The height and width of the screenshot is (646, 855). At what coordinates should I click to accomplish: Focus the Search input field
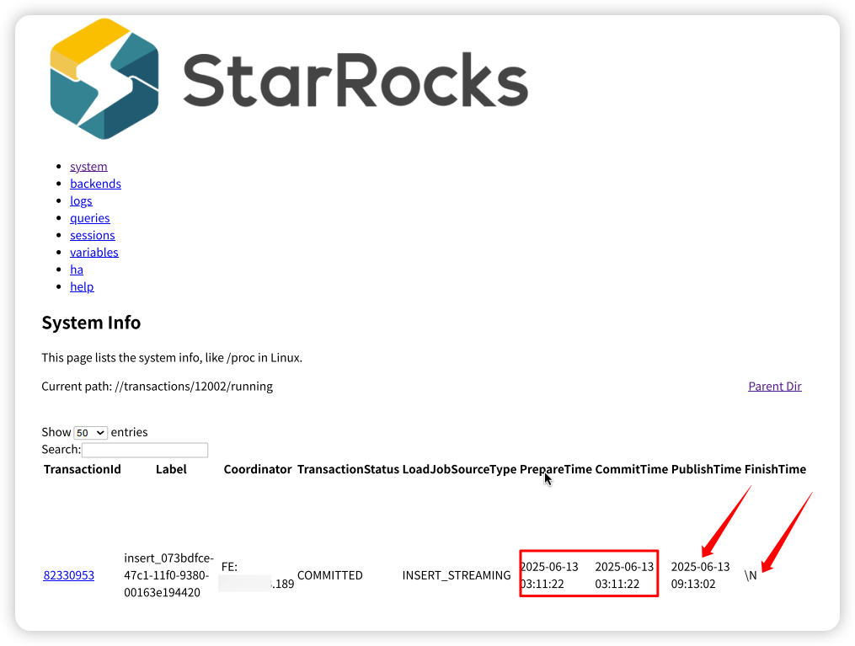pos(145,450)
